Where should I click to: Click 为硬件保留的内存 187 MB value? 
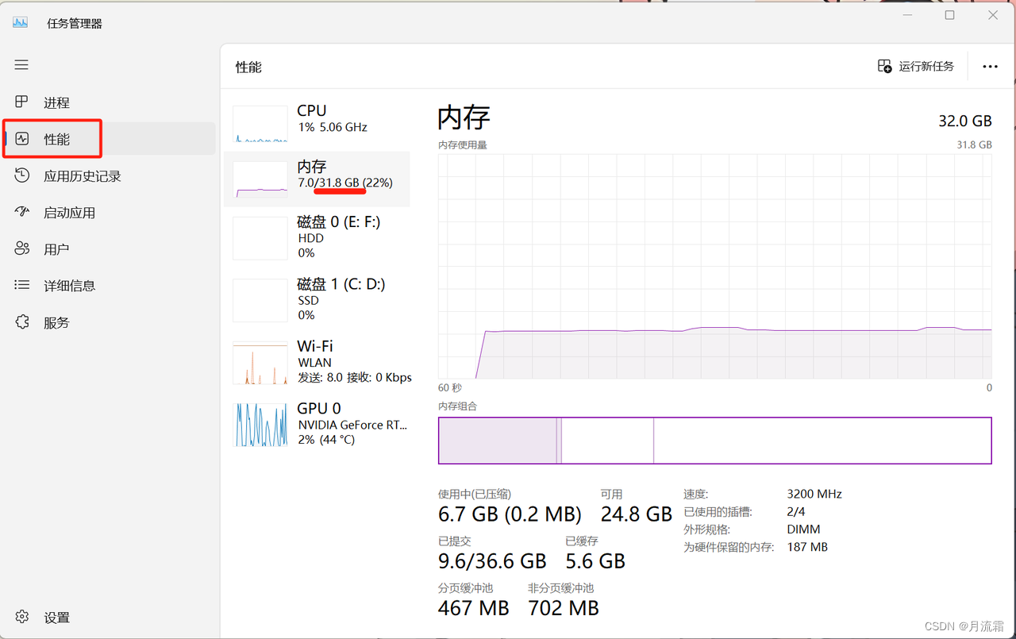[807, 547]
